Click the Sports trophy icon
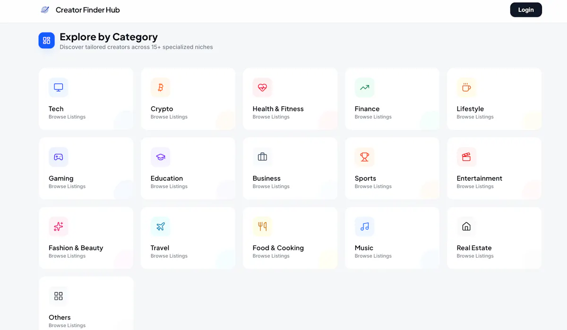Viewport: 567px width, 330px height. click(x=365, y=157)
